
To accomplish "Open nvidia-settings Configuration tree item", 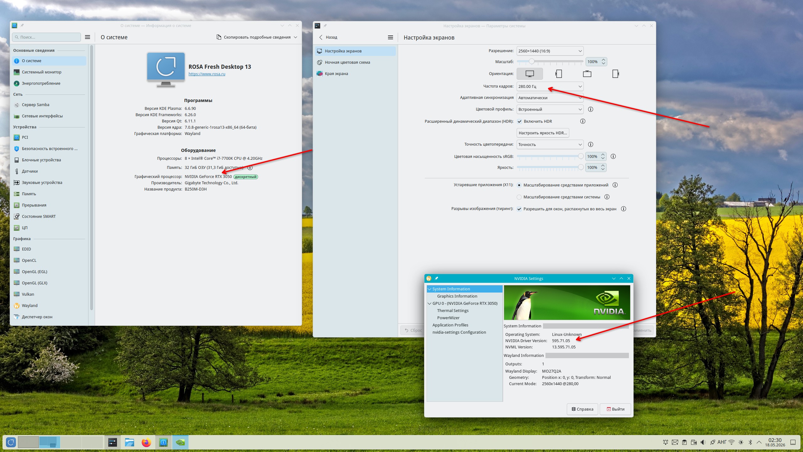I will [x=459, y=332].
